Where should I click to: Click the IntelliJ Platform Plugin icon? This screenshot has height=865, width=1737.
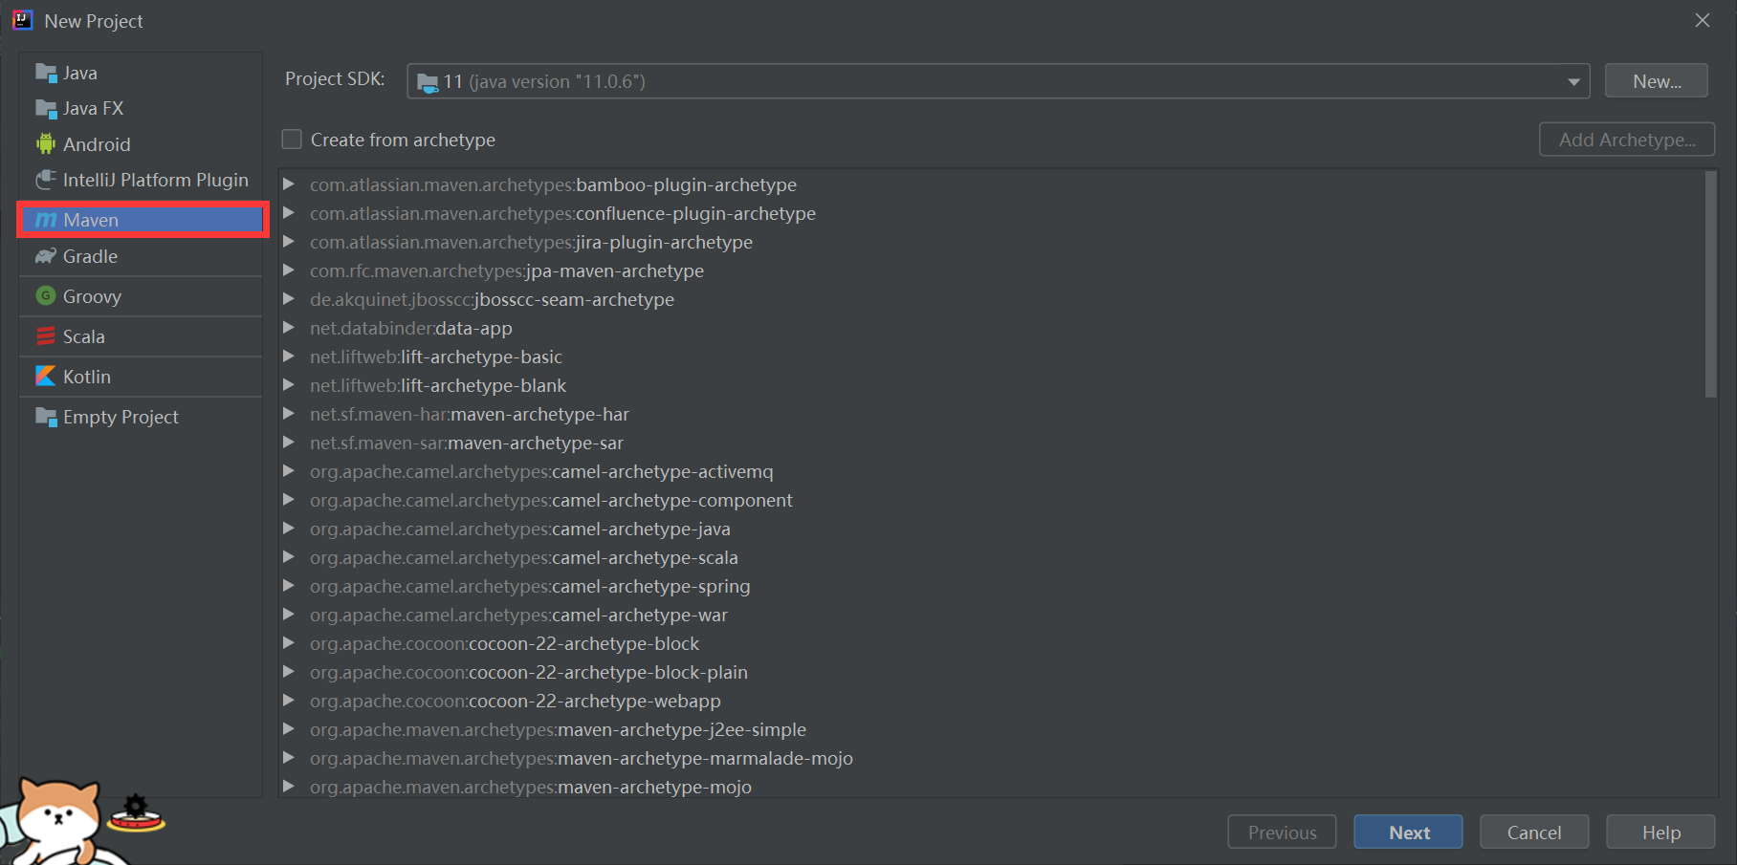pos(46,180)
